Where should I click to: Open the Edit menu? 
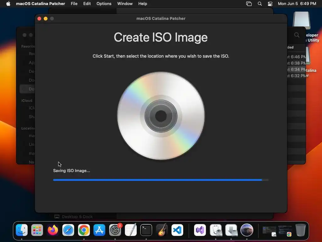tap(87, 4)
